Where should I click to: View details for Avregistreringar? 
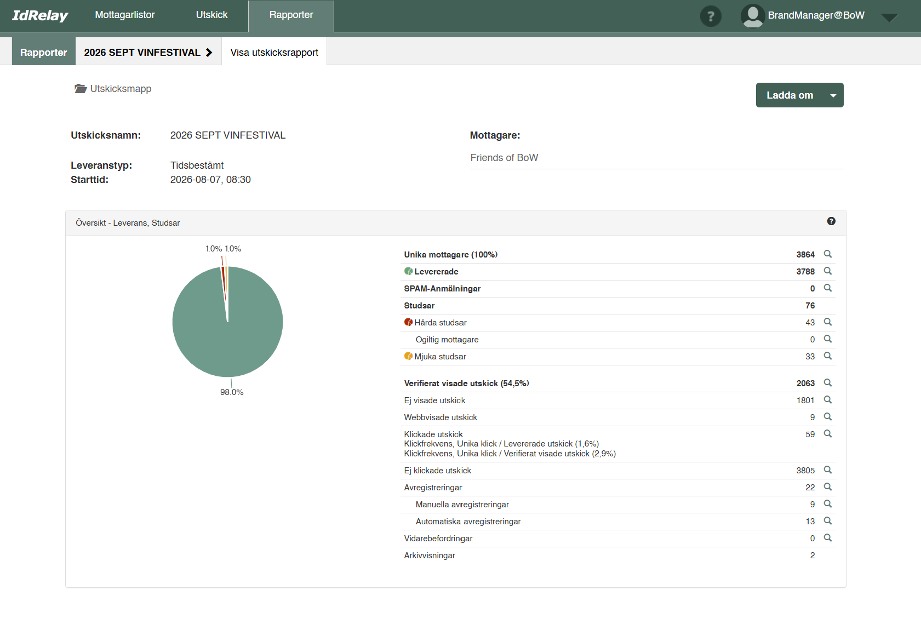tap(828, 487)
